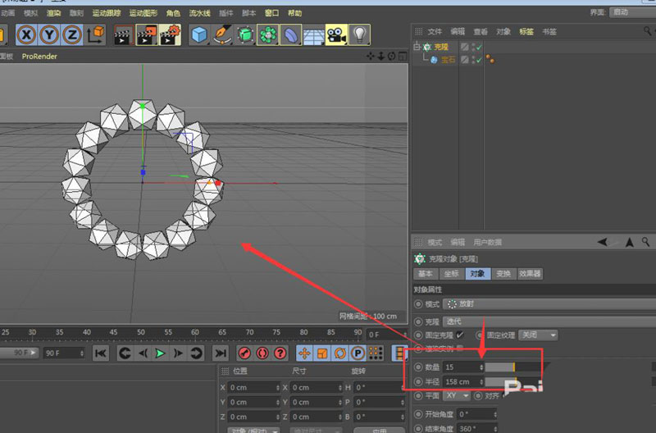Jump to the end of the timeline

click(x=220, y=353)
